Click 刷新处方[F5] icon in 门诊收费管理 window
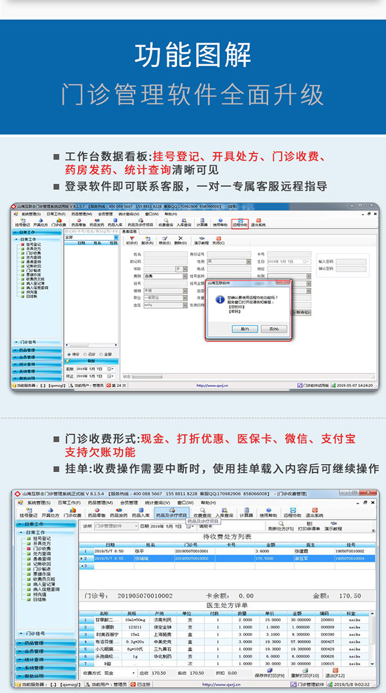The width and height of the screenshot is (386, 693). 280,526
